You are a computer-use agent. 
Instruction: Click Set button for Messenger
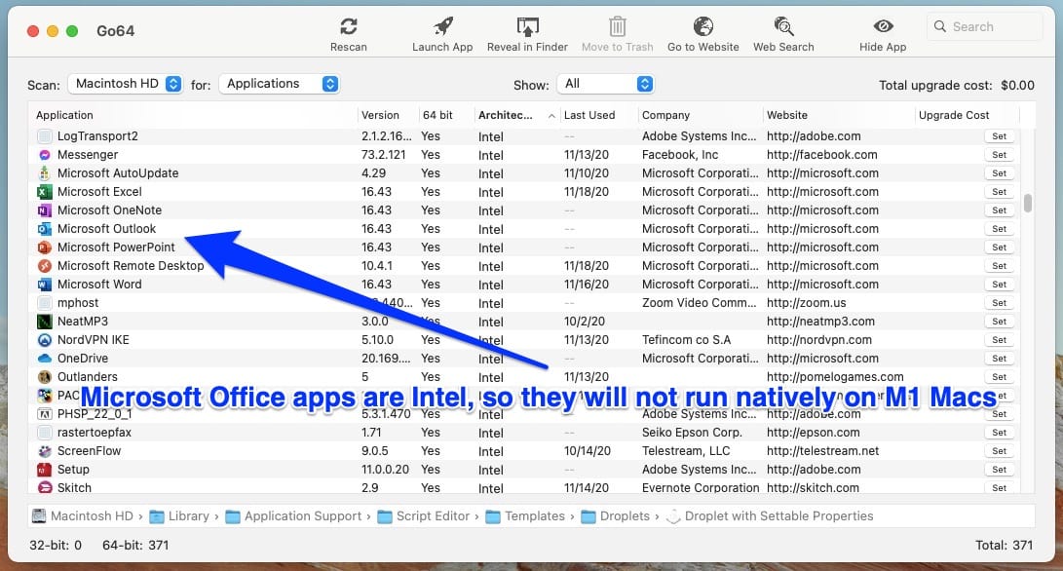[x=1000, y=155]
